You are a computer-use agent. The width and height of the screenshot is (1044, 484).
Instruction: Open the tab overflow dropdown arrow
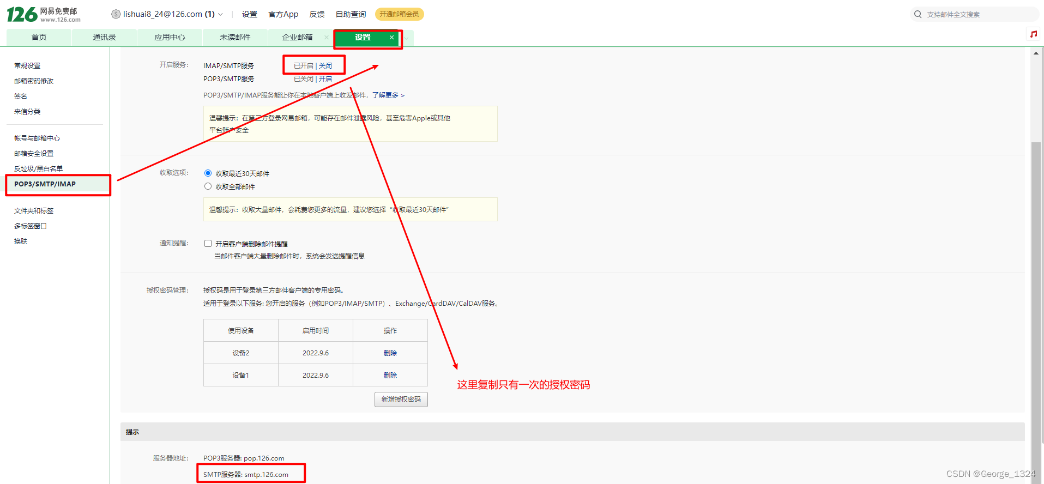point(407,38)
